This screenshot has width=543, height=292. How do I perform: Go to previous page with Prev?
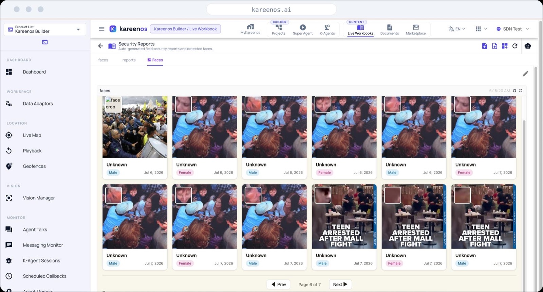tap(279, 285)
